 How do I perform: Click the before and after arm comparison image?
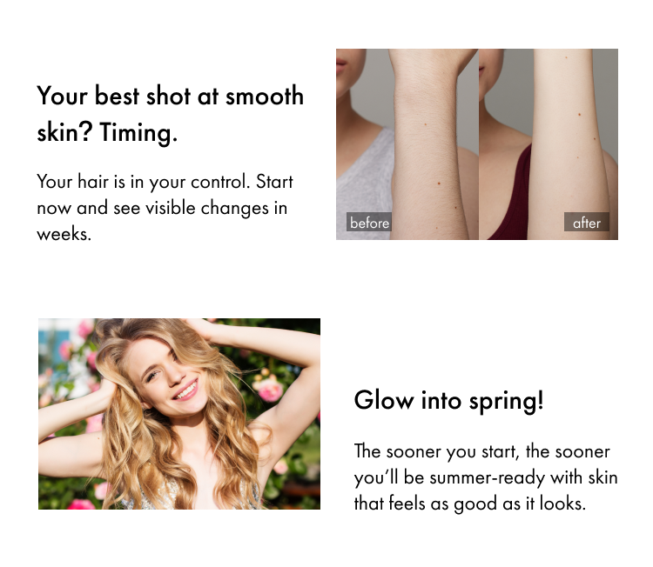477,144
